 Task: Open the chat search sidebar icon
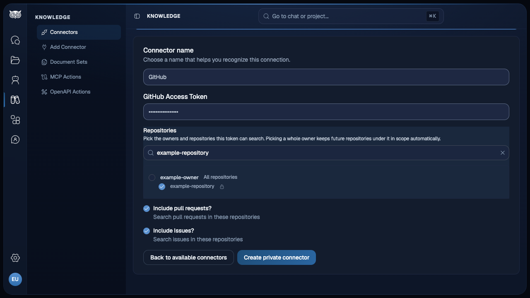[15, 40]
